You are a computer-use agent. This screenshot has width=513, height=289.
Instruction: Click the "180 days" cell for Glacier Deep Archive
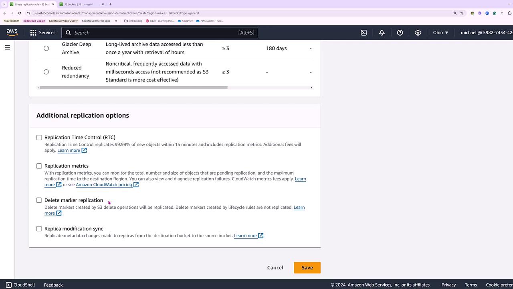[276, 48]
